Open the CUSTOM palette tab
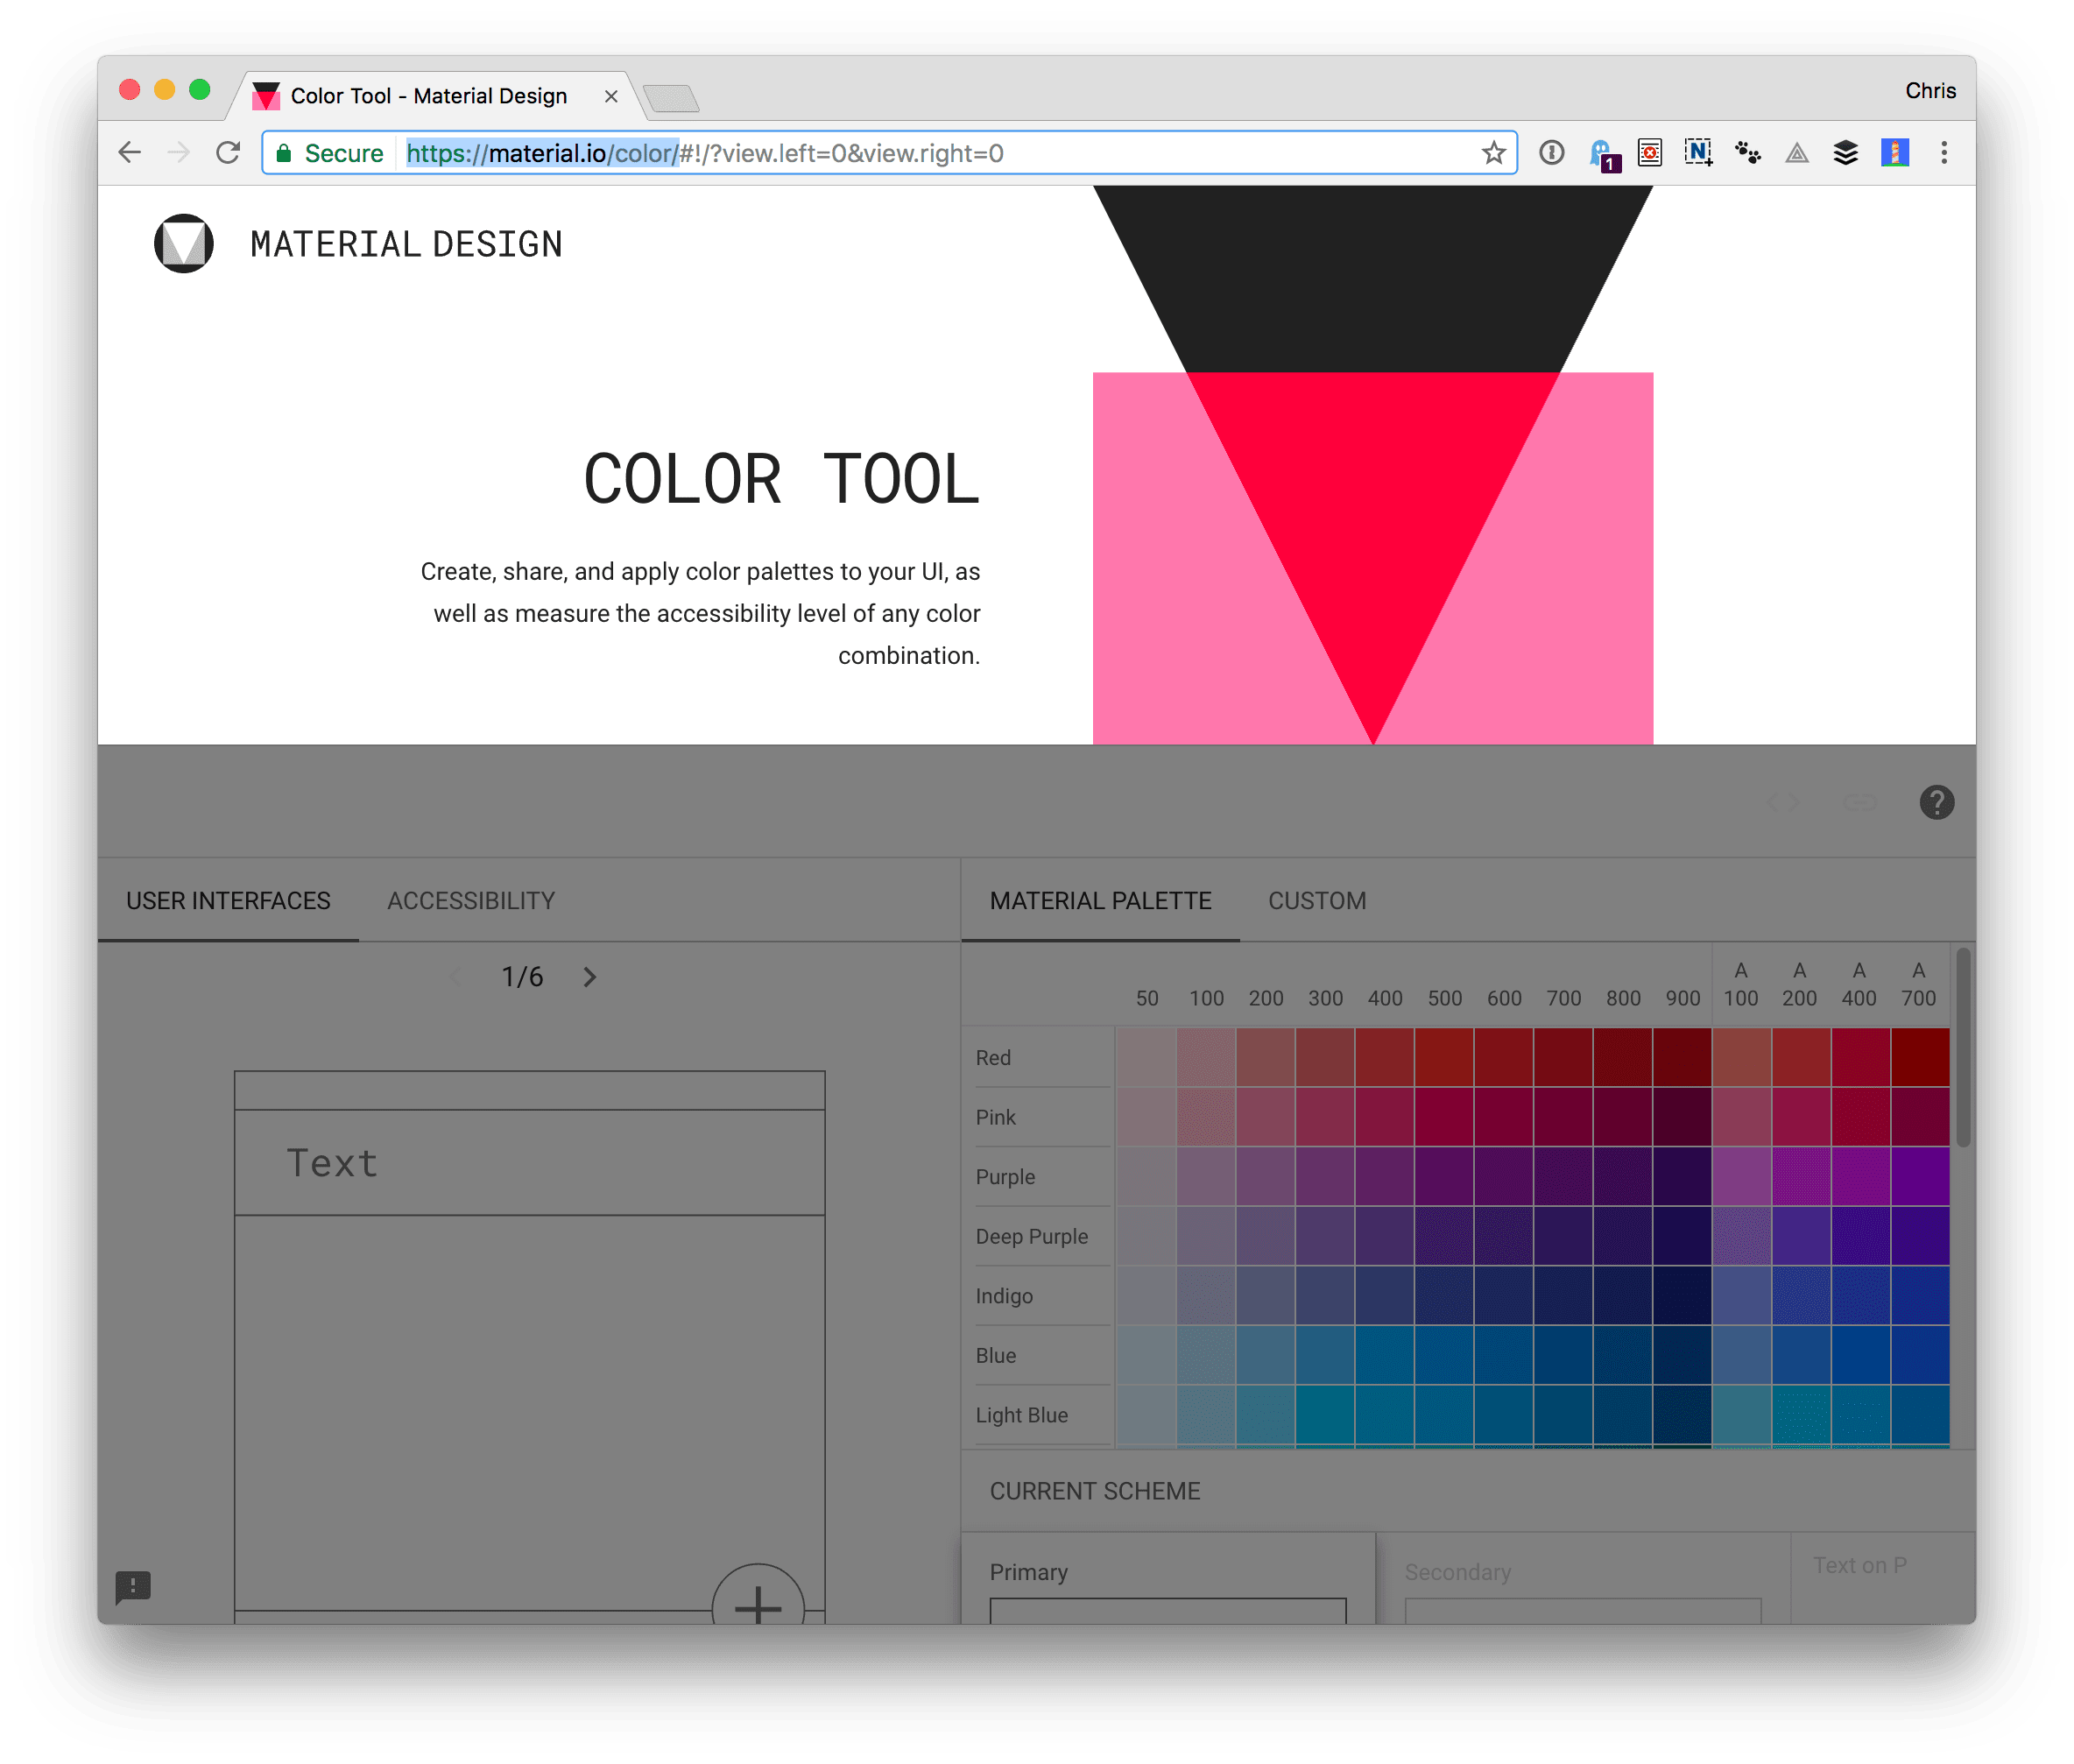The height and width of the screenshot is (1764, 2074). pos(1317,900)
